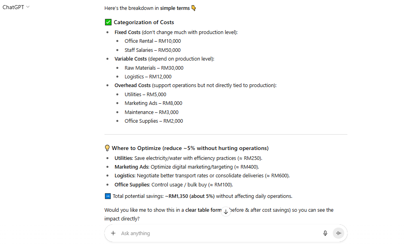Screen dimensions: 404x245
Task: Click the Variable Costs bullet label
Action: [131, 59]
